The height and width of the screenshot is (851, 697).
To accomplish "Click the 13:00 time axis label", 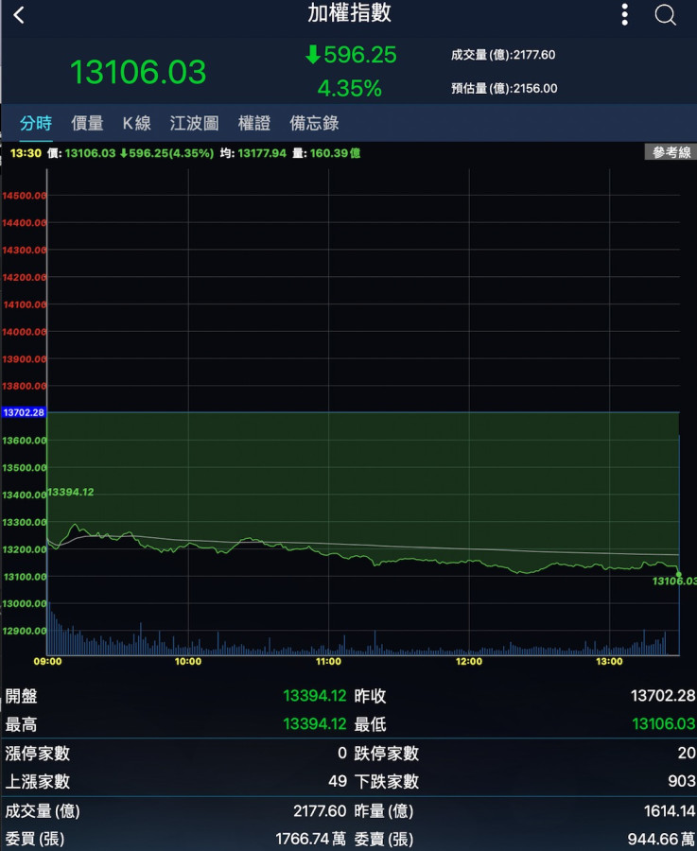I will pos(610,662).
